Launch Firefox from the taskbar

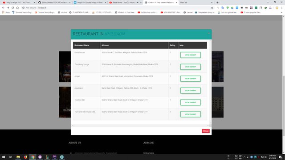[x=25, y=157]
